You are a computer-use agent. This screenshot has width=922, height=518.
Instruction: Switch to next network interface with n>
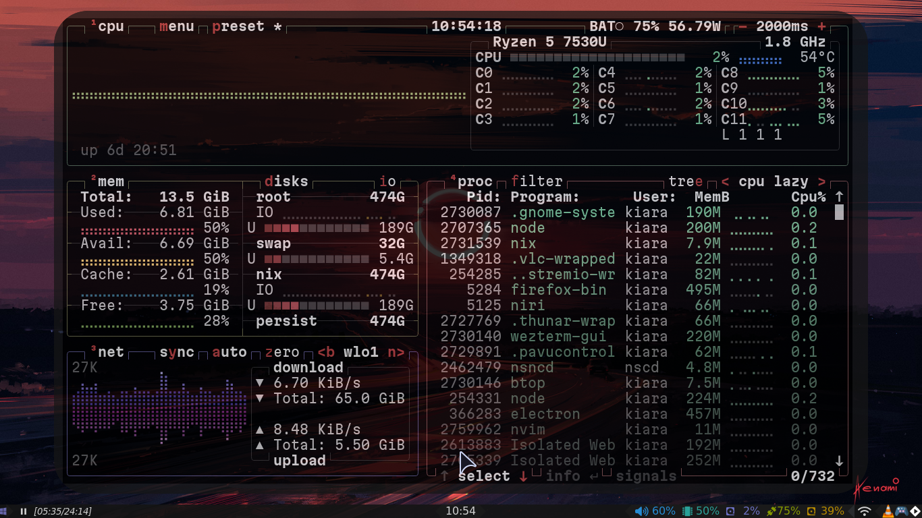pos(396,352)
